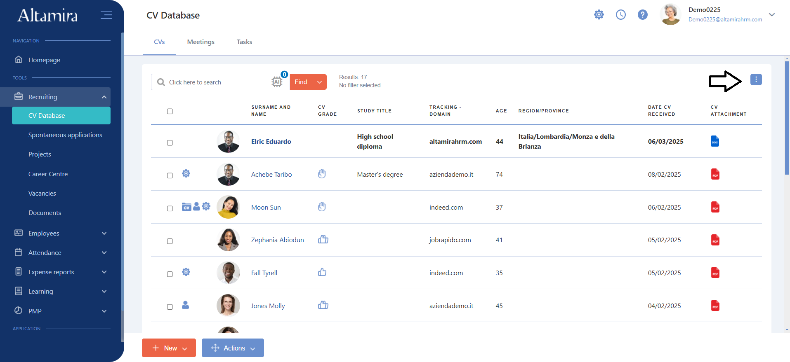Viewport: 790px width, 362px height.
Task: Select Fall Tyrell's row checkbox
Action: click(170, 274)
